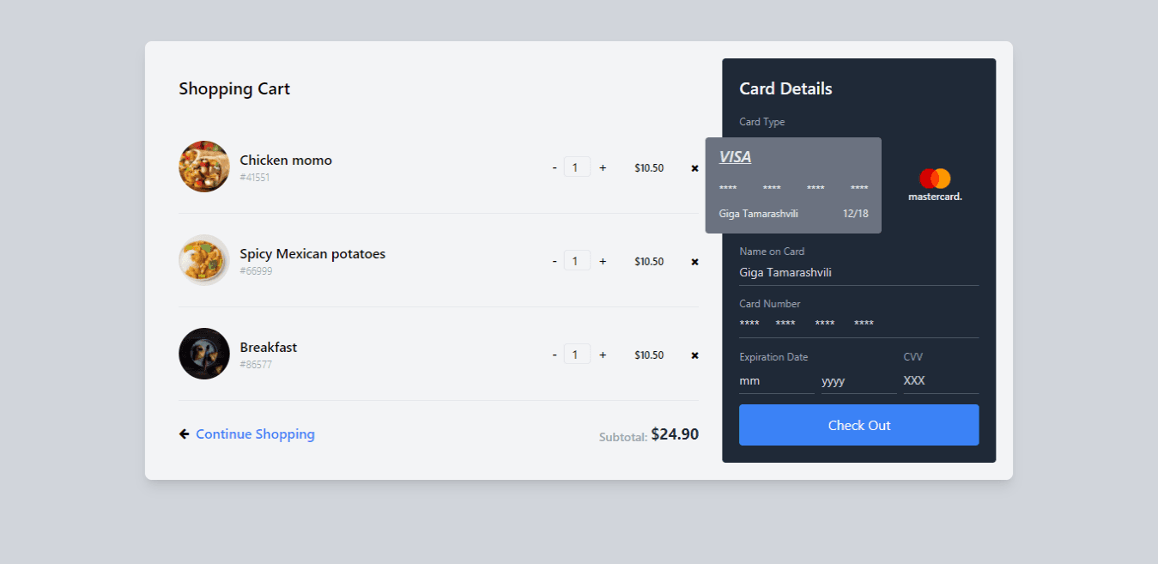Click the Breakfast dish photo
The width and height of the screenshot is (1158, 564).
[x=203, y=353]
